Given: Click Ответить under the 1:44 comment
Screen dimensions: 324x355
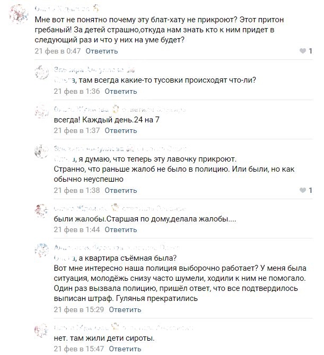Looking at the screenshot, I should tap(121, 229).
